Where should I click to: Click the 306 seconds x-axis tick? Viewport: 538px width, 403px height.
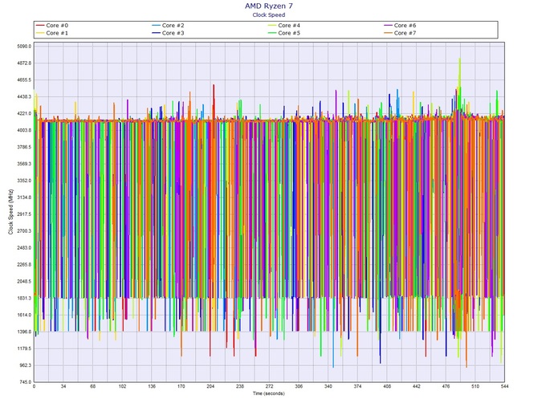[x=299, y=386]
